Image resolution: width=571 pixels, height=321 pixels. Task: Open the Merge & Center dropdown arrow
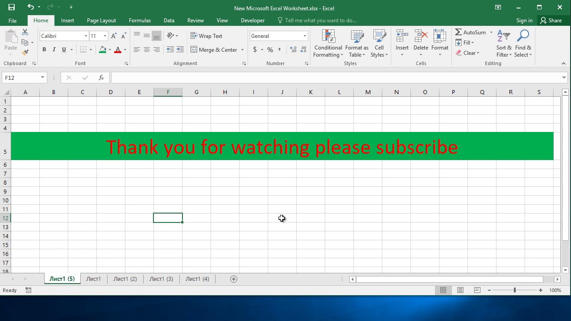click(x=242, y=49)
